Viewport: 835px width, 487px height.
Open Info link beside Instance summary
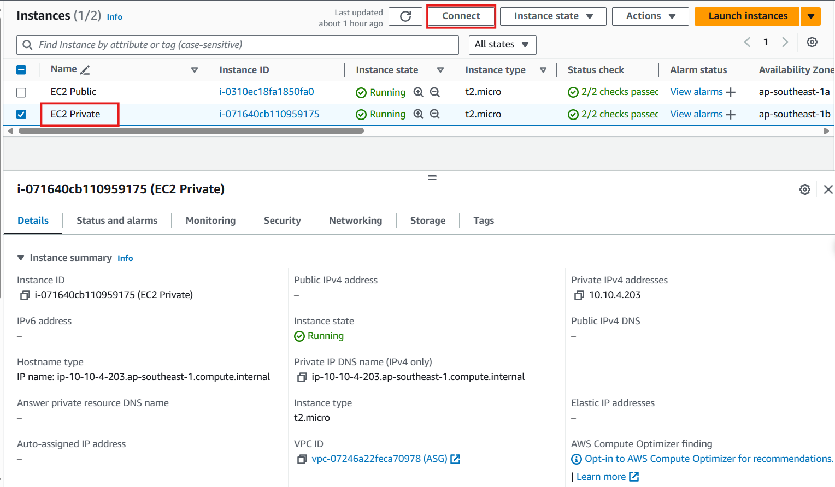pos(125,258)
